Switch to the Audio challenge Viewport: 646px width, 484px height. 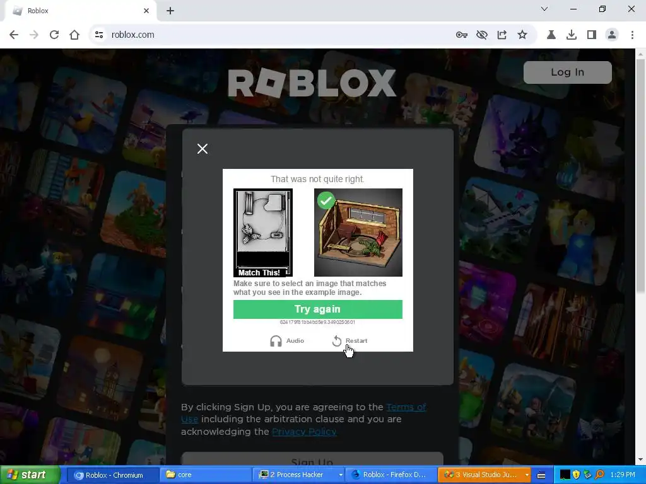point(287,341)
